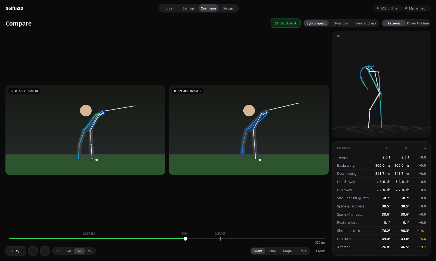
Task: Click Shoulder tilt @ imp metric label
Action: (x=353, y=198)
